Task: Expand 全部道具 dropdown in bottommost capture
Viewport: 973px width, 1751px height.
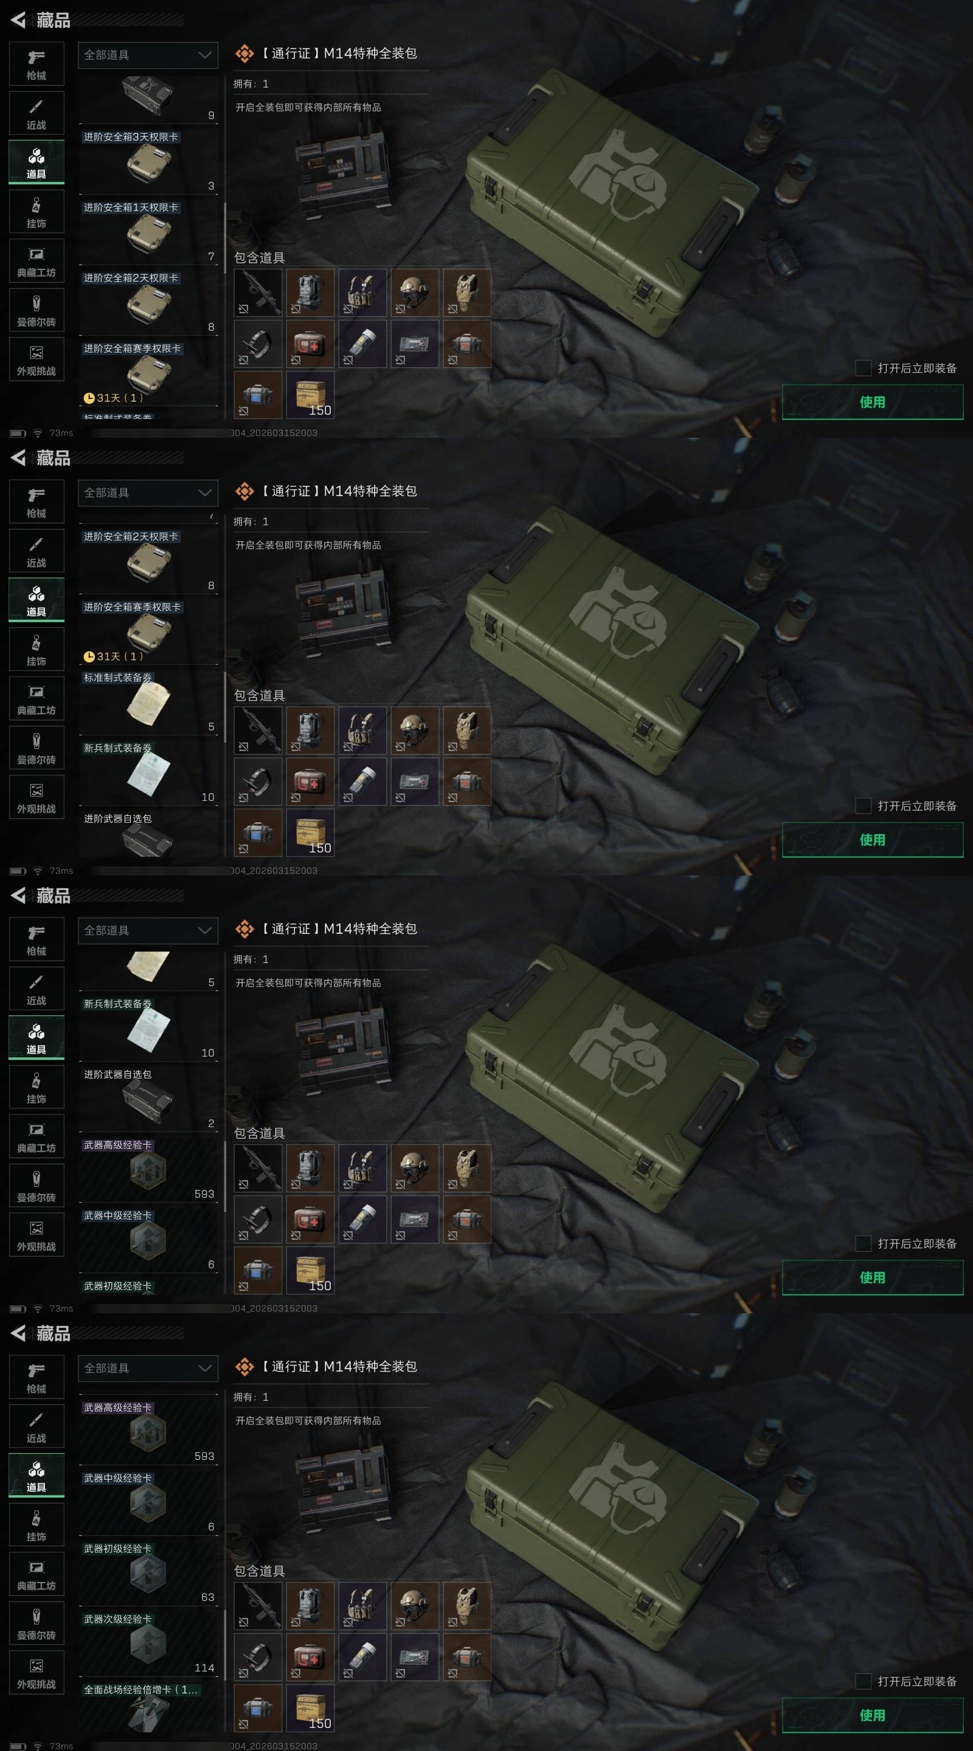Action: click(148, 1369)
